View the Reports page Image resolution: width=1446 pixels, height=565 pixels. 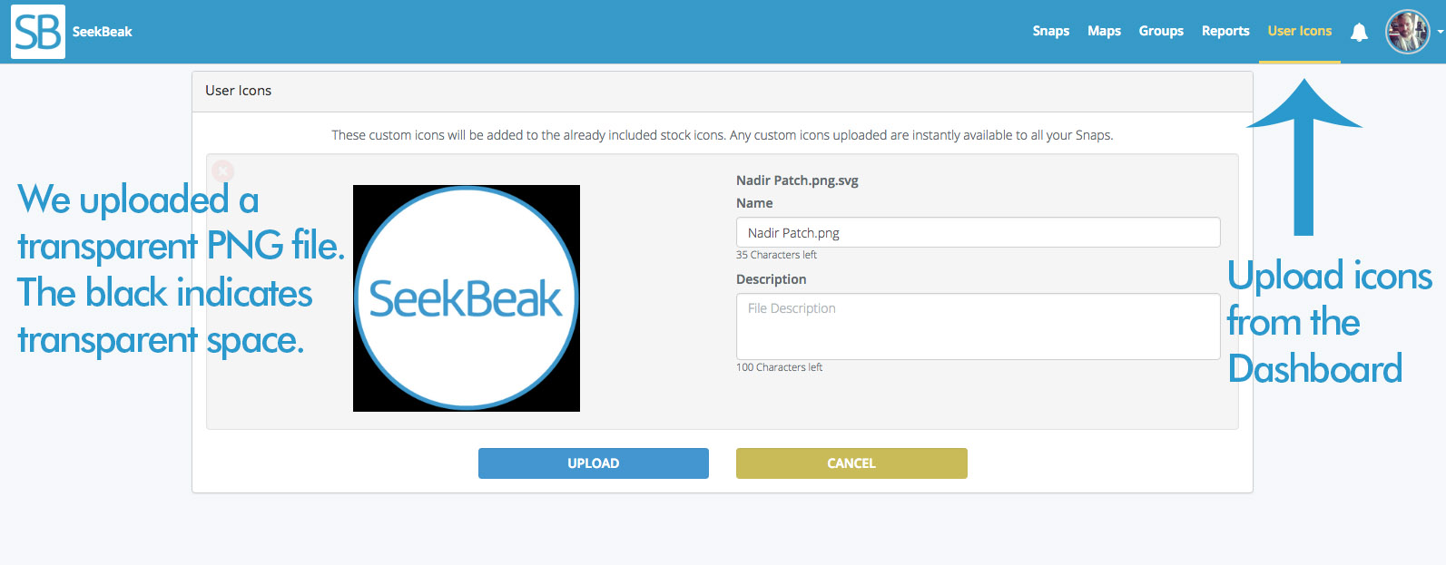pos(1225,31)
